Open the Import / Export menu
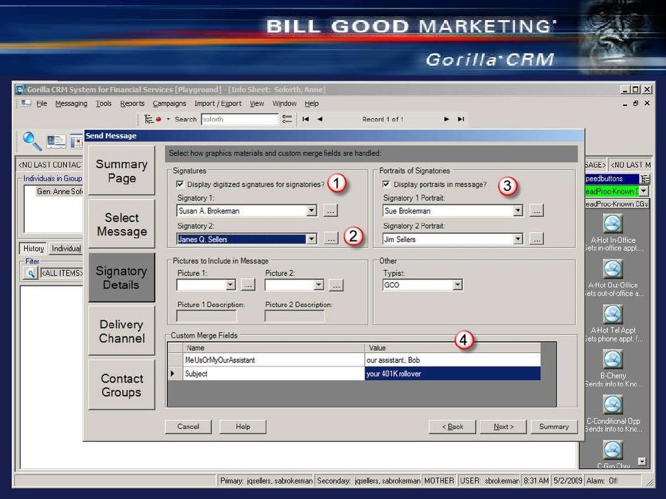The image size is (666, 499). (x=218, y=103)
